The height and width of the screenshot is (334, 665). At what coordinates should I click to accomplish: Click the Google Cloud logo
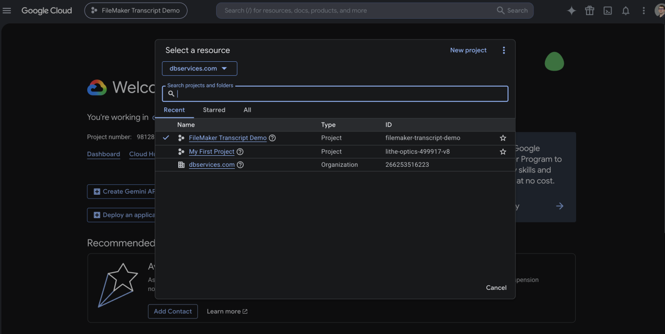pos(47,10)
